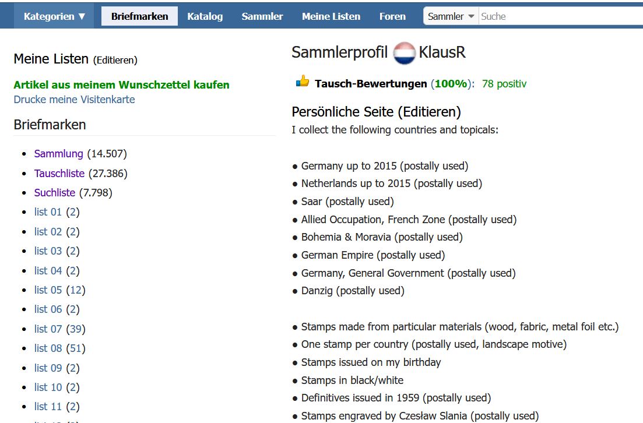This screenshot has width=643, height=423.
Task: Open the Foren section
Action: pos(392,16)
